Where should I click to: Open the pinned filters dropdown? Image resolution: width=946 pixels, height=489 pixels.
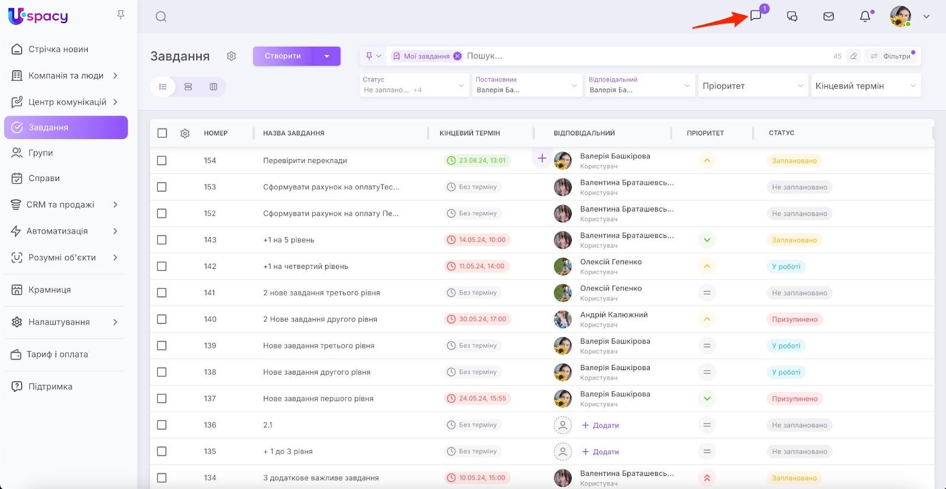click(x=373, y=56)
